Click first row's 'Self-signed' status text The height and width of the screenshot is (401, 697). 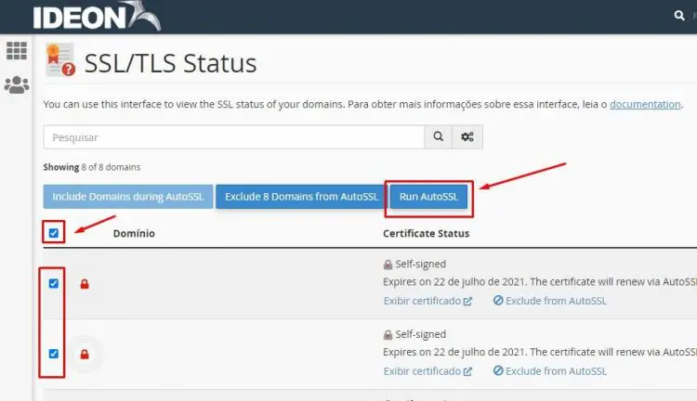(420, 265)
